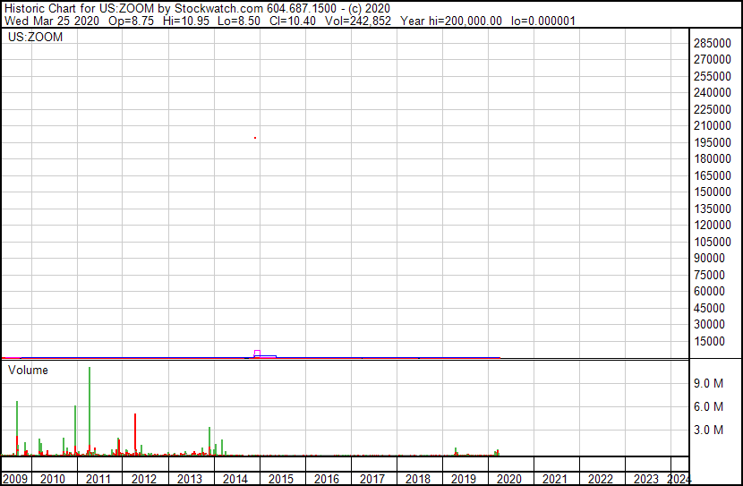This screenshot has height=486, width=743.
Task: Select the 2015 year label
Action: (281, 479)
